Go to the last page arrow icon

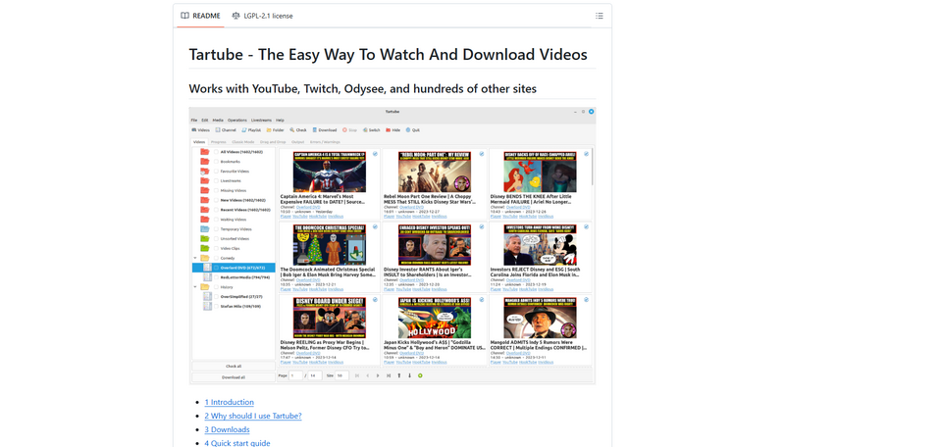click(x=389, y=375)
